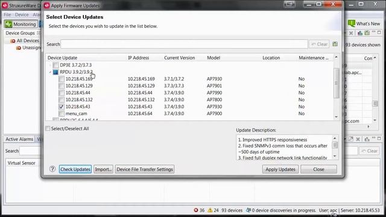The height and width of the screenshot is (217, 386).
Task: Check the 10.218.45.44 device checkbox
Action: pyautogui.click(x=62, y=93)
